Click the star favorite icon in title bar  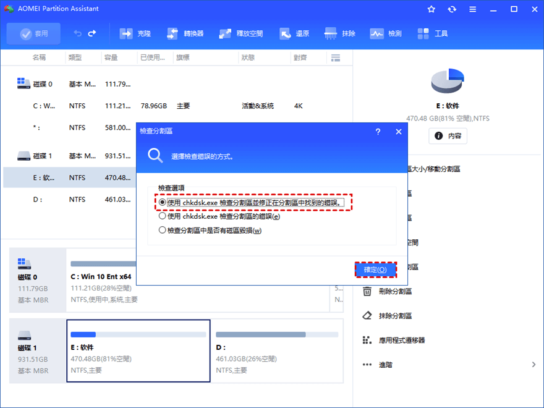tap(431, 9)
